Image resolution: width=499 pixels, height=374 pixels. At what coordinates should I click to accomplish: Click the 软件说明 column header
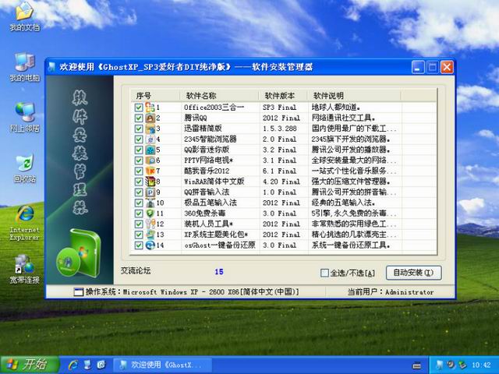pyautogui.click(x=354, y=95)
